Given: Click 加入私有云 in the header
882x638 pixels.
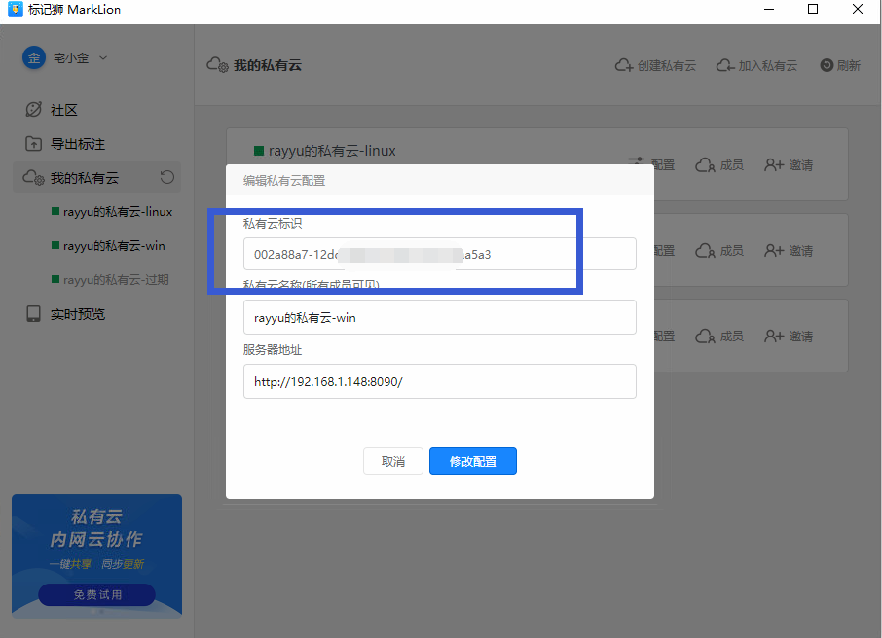Looking at the screenshot, I should pos(756,66).
